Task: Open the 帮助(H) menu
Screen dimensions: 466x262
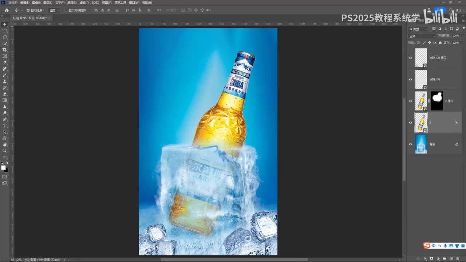Action: 147,3
